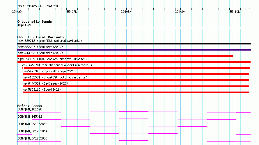Select the purple nsv6582027 variant bar
This screenshot has width=259, height=145.
[134, 50]
